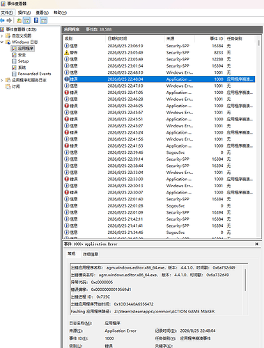This screenshot has width=264, height=348.
Task: Select the 23:01:34 Security-SPP row
Action: (x=160, y=66)
